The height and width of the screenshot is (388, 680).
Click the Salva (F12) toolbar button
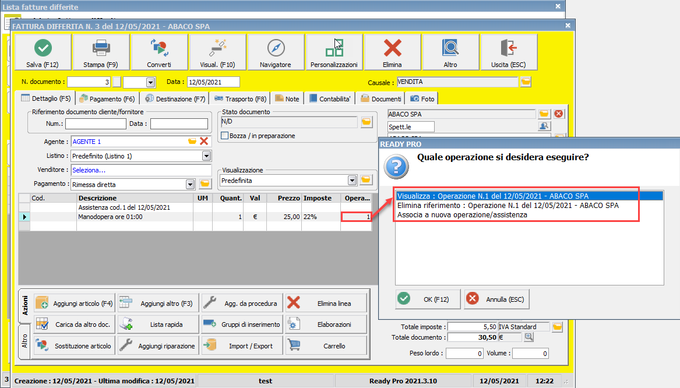43,52
